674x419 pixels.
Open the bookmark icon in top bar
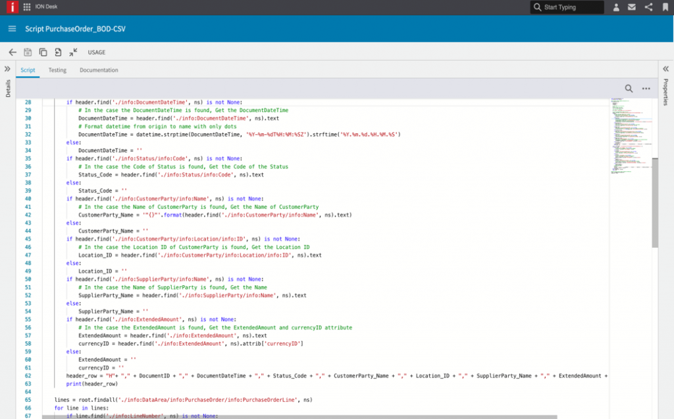664,7
